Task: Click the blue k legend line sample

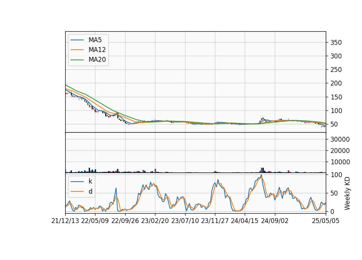Action: (77, 182)
